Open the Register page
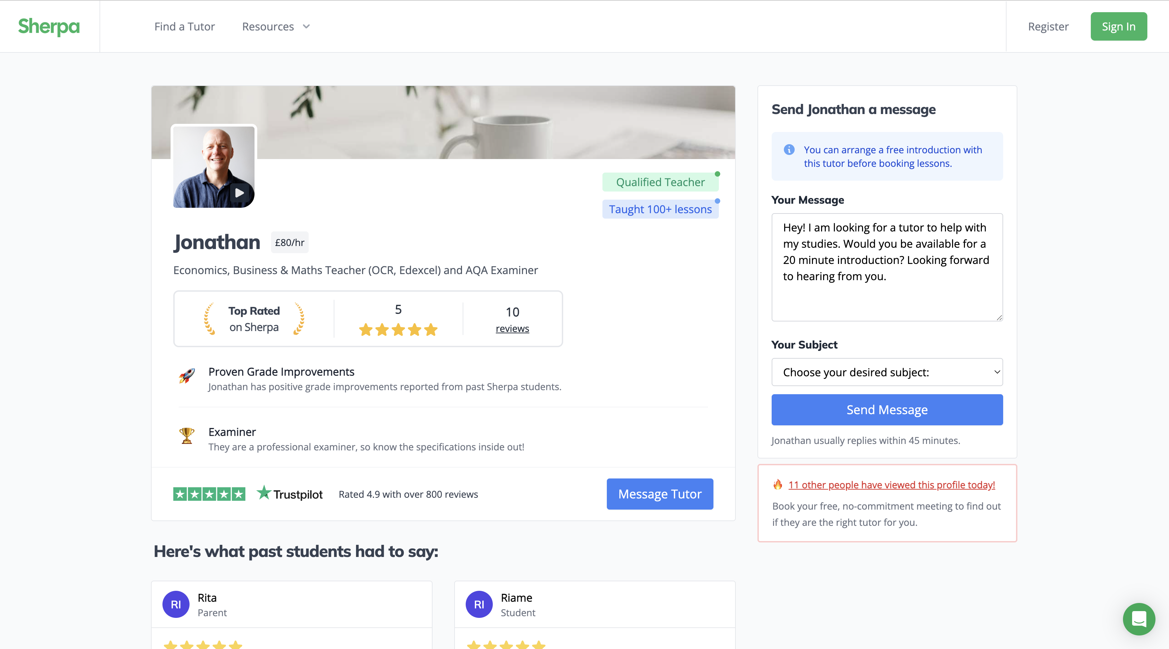Image resolution: width=1169 pixels, height=649 pixels. coord(1048,27)
